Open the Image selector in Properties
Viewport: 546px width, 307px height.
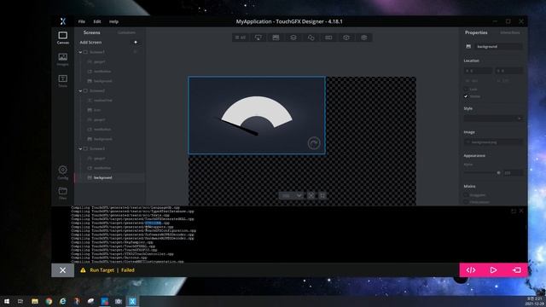tap(493, 142)
